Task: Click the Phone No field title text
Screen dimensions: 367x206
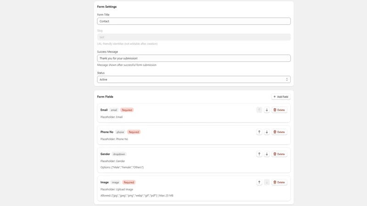Action: [x=107, y=132]
